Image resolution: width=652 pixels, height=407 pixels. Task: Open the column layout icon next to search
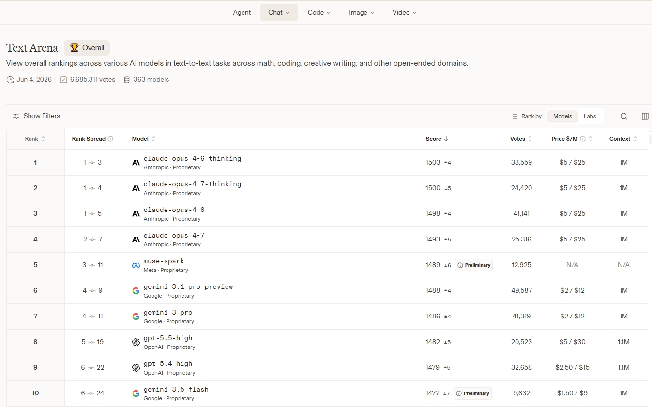click(x=645, y=116)
